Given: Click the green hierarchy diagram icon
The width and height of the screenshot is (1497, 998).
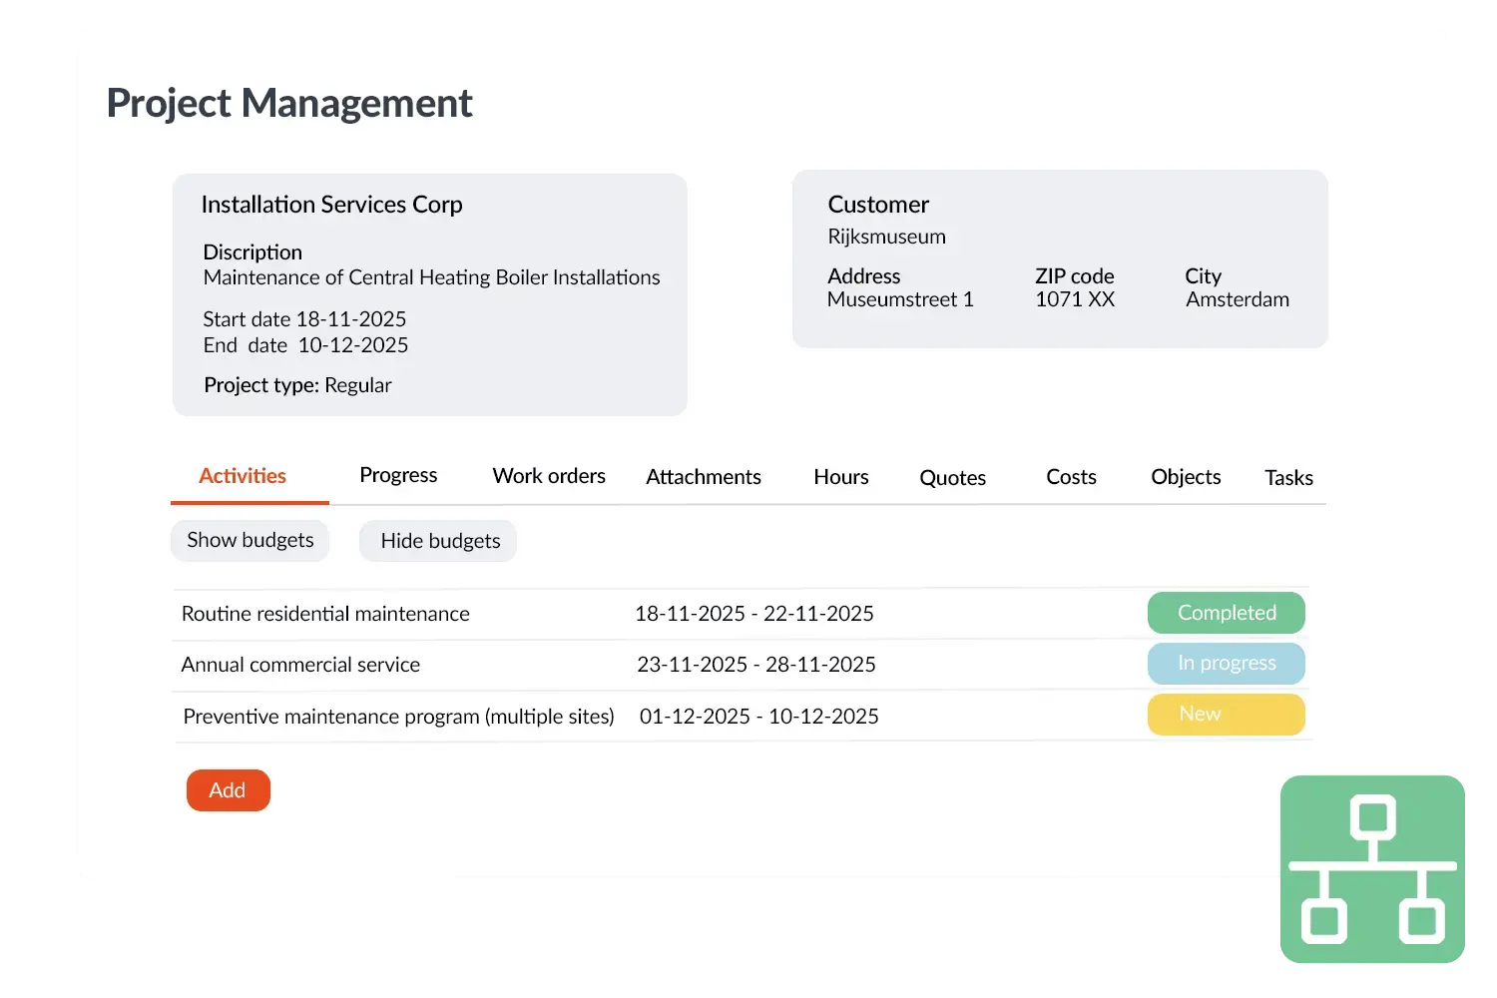Looking at the screenshot, I should click(x=1372, y=869).
